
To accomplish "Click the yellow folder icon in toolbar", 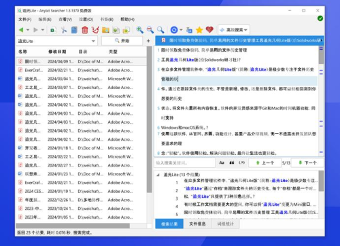I will 105,30.
